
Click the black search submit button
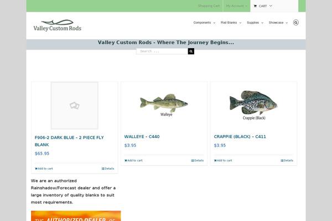pos(191,51)
